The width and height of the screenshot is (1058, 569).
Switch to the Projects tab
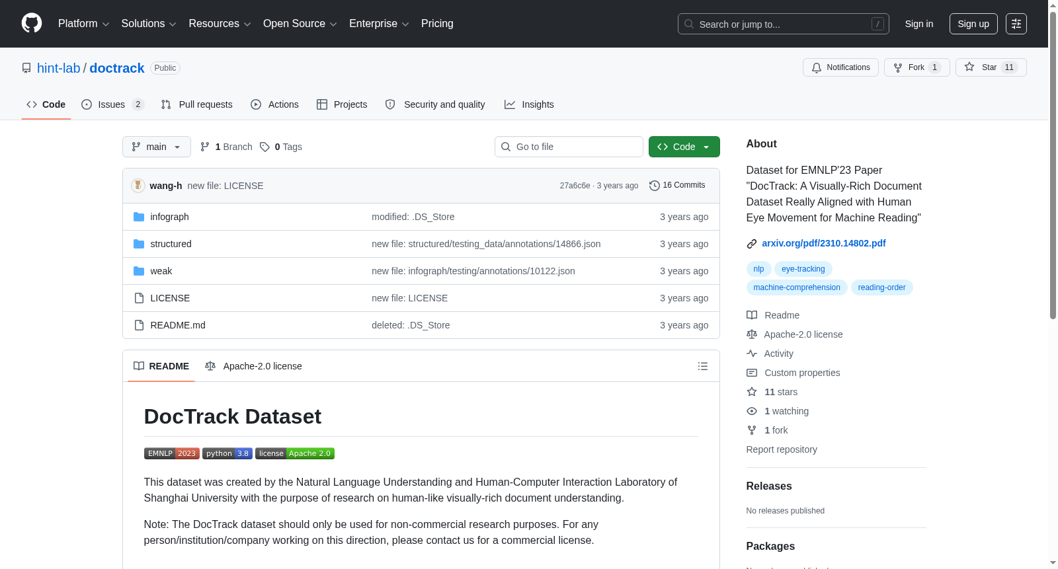coord(342,104)
